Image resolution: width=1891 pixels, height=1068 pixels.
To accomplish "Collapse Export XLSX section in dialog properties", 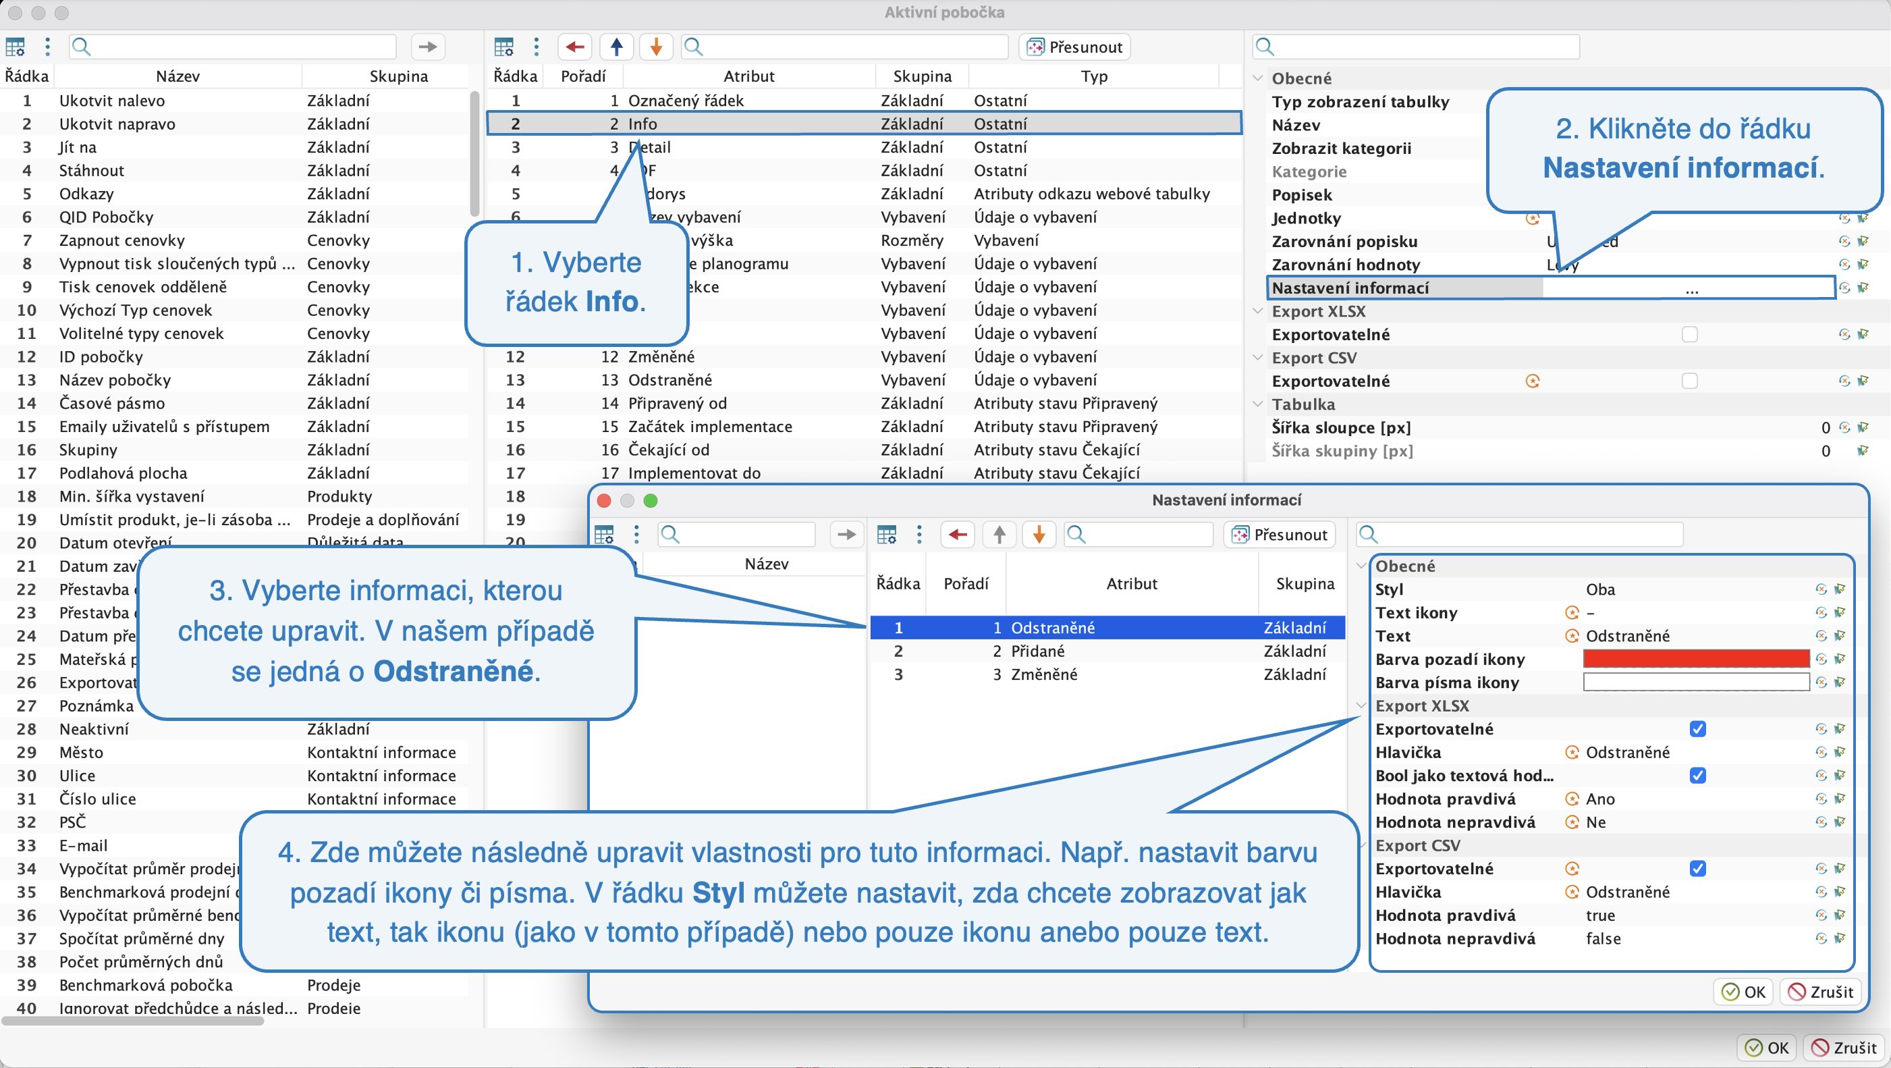I will coord(1361,706).
